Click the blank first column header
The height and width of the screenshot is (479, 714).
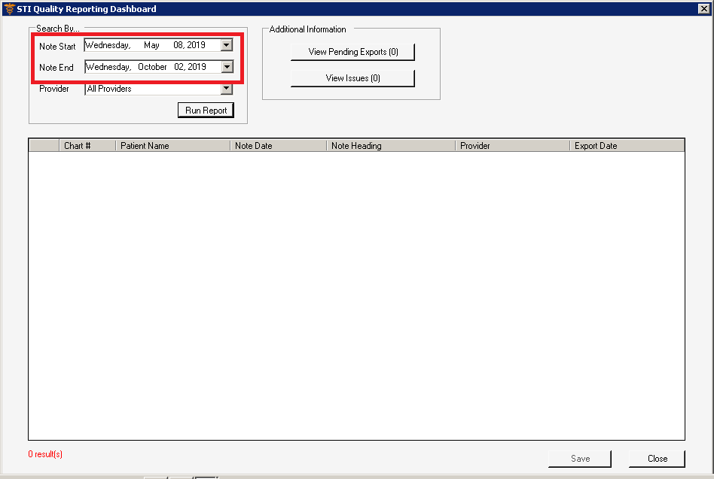[x=44, y=146]
